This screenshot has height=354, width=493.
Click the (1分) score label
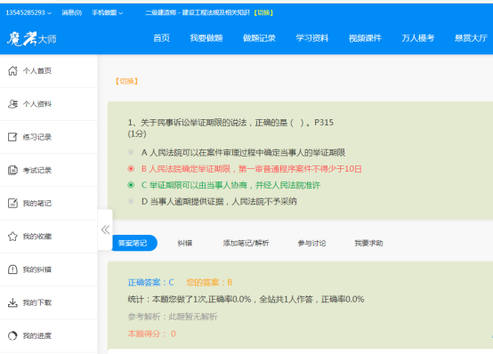pos(137,133)
